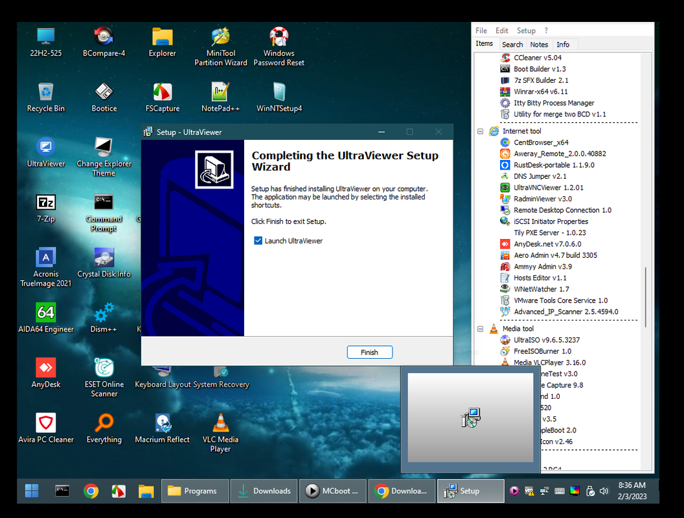Launch Bootice from the desktop
Viewport: 684px width, 518px height.
(104, 97)
